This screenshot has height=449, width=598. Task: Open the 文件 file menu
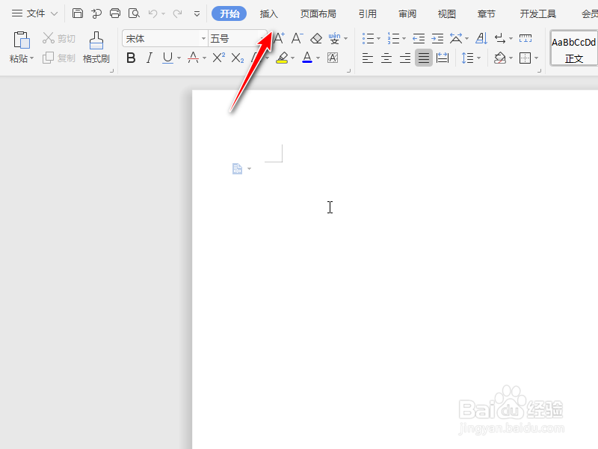[34, 13]
